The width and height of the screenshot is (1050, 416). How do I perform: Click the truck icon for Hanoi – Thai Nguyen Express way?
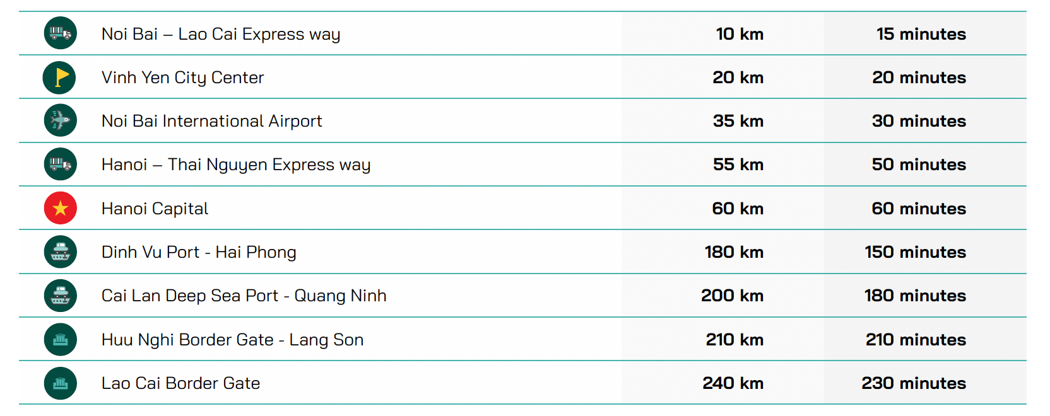click(x=60, y=165)
